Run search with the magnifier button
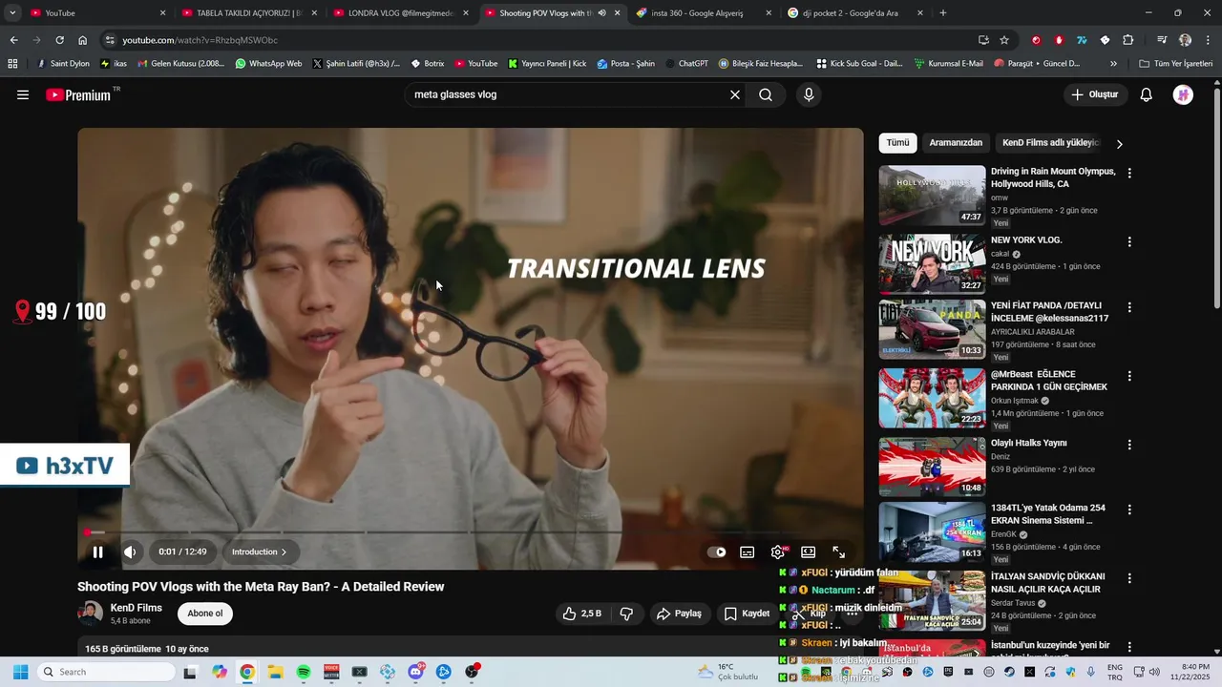This screenshot has width=1222, height=687. (x=766, y=94)
